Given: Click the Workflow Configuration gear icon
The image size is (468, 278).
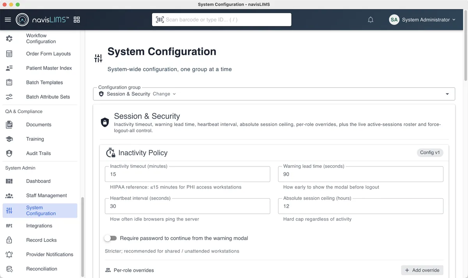Looking at the screenshot, I should point(9,38).
